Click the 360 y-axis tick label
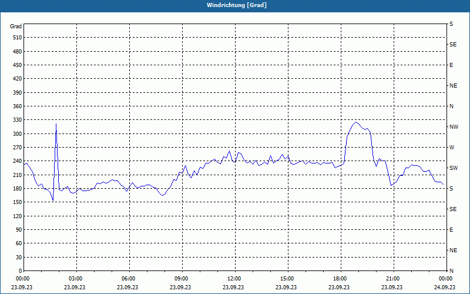This screenshot has height=294, width=470. coord(18,106)
